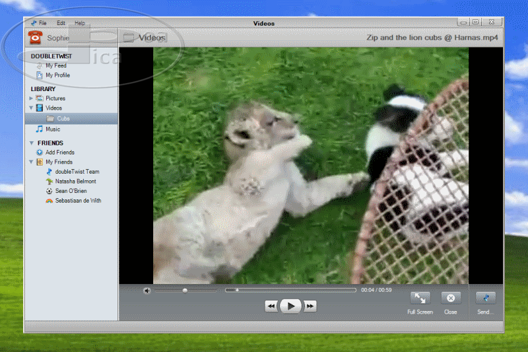Open My Feed in sidebar
Image resolution: width=528 pixels, height=352 pixels.
55,66
